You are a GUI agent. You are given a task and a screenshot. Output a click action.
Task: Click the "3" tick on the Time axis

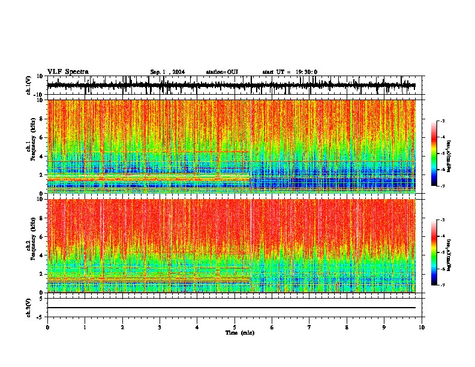[x=160, y=327]
